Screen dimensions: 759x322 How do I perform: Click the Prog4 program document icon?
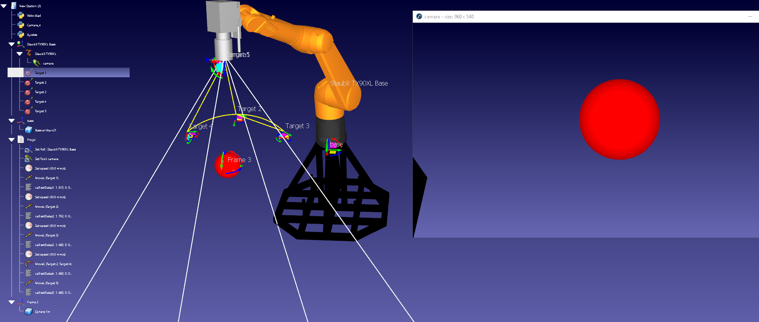click(x=21, y=140)
